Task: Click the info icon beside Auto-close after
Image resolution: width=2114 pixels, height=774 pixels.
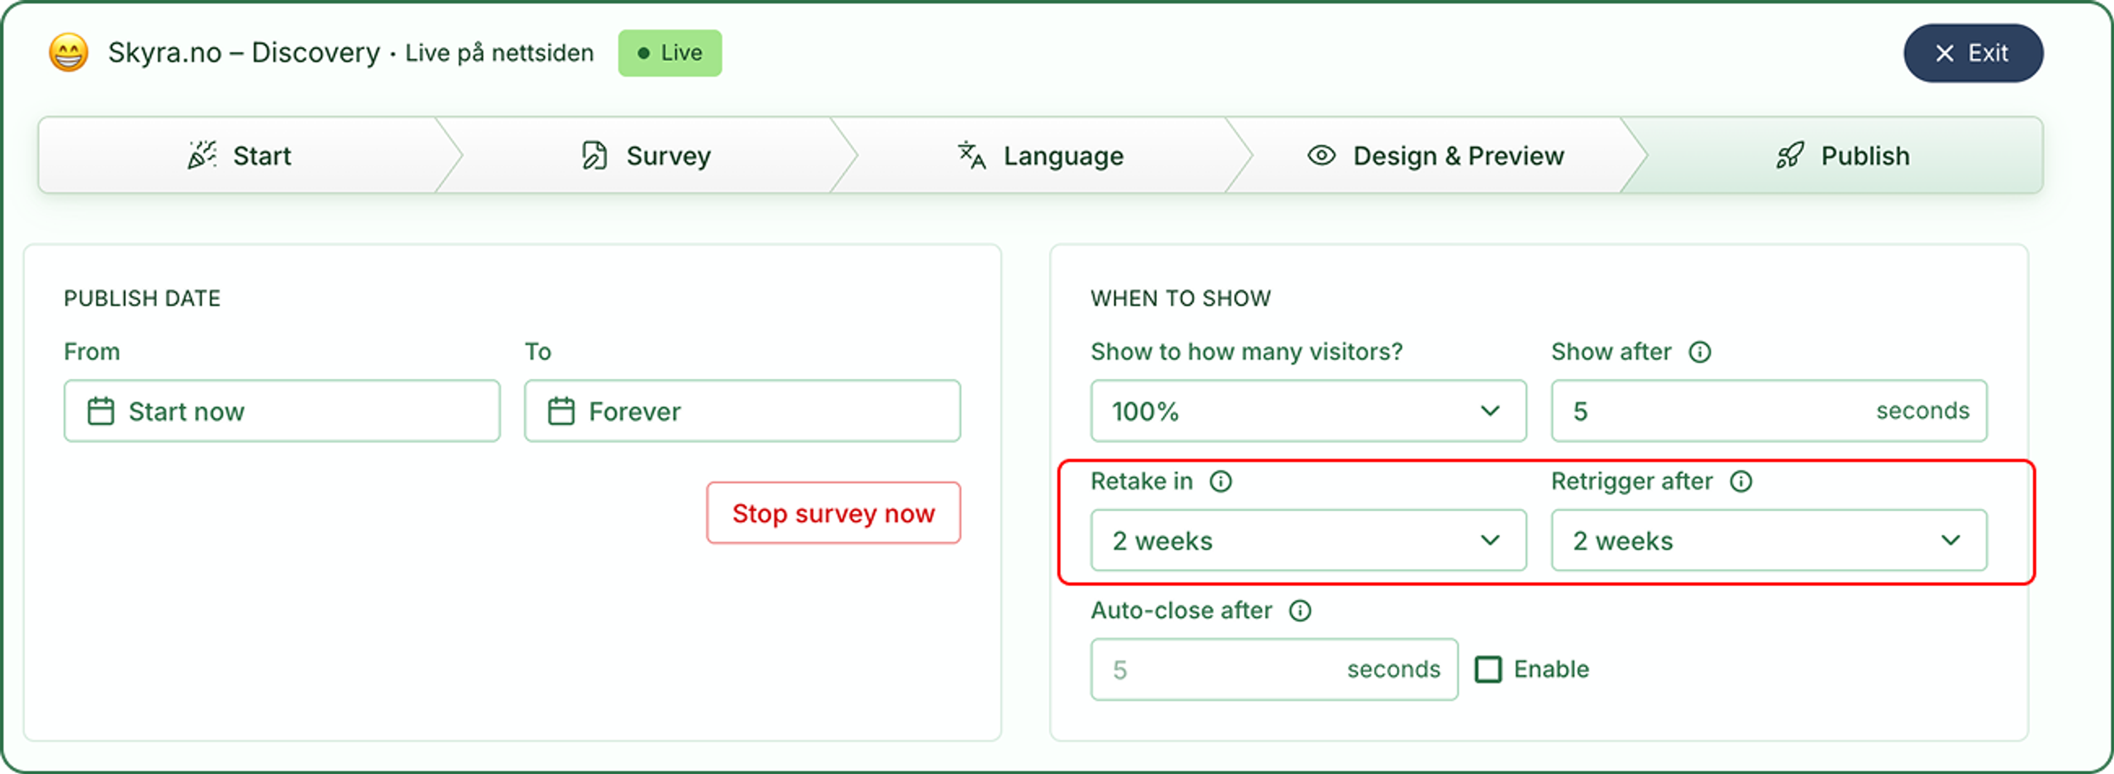Action: click(1300, 611)
